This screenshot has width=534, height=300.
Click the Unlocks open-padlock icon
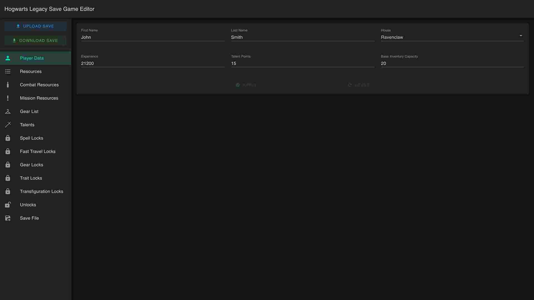point(8,205)
